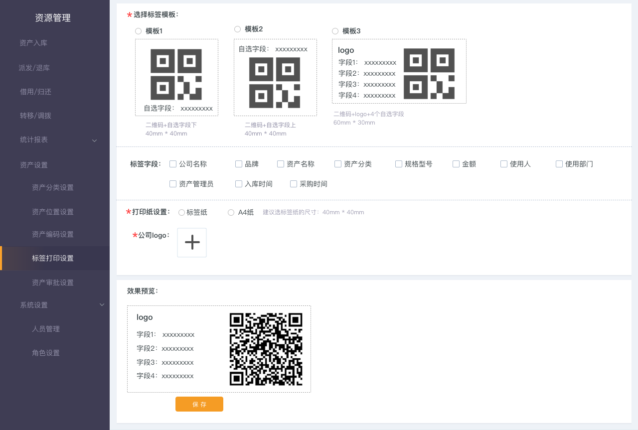
Task: Click the 二维码+logo+4个自选字段 description
Action: click(x=369, y=114)
